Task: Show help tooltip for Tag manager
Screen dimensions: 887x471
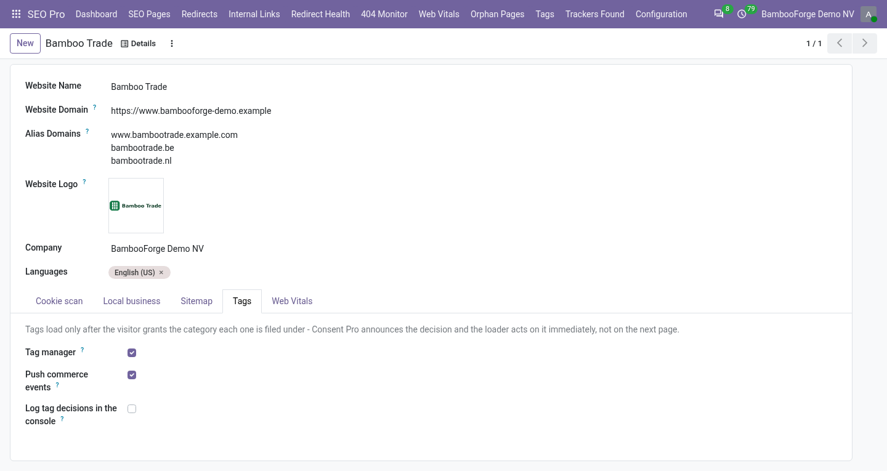Action: (83, 350)
